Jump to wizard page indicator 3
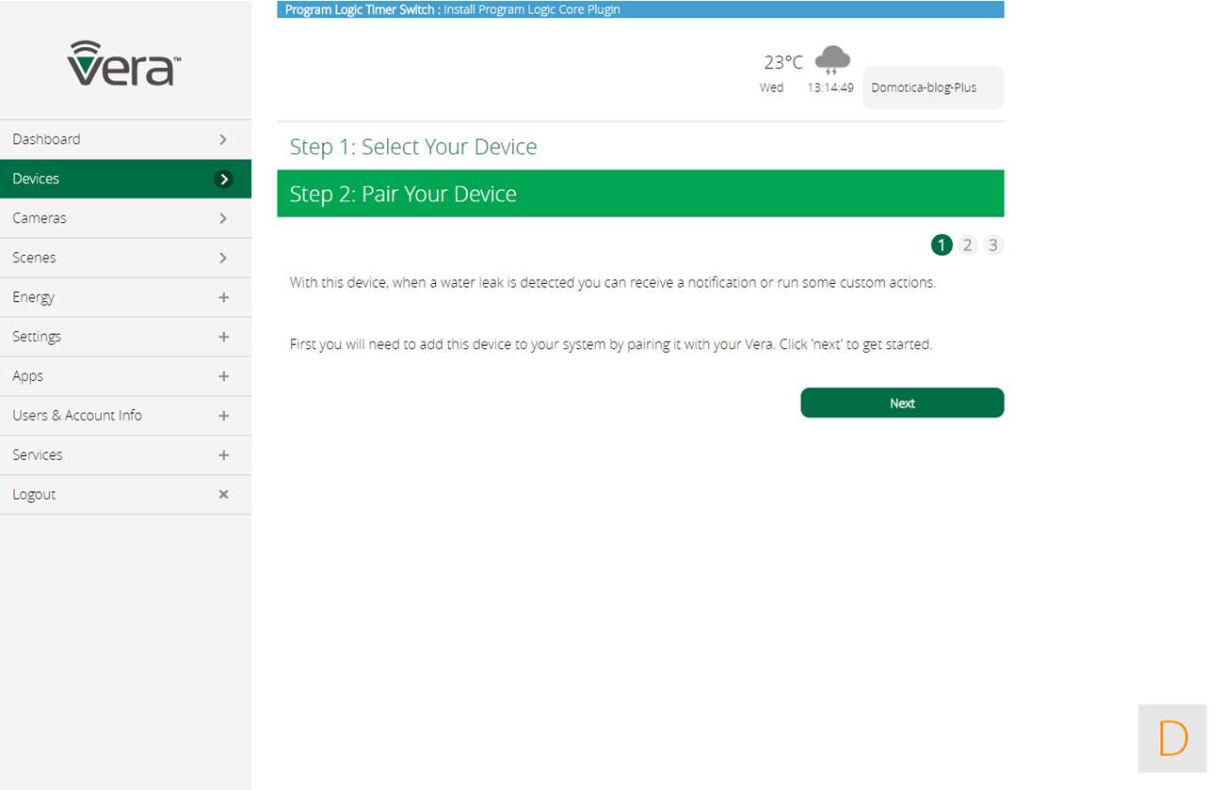This screenshot has width=1224, height=790. click(992, 245)
